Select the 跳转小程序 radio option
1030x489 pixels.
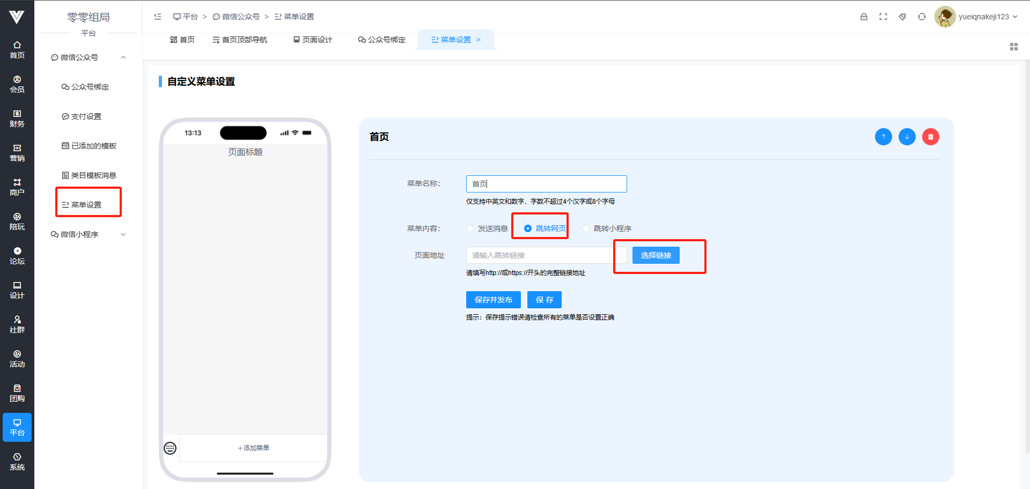[x=586, y=228]
